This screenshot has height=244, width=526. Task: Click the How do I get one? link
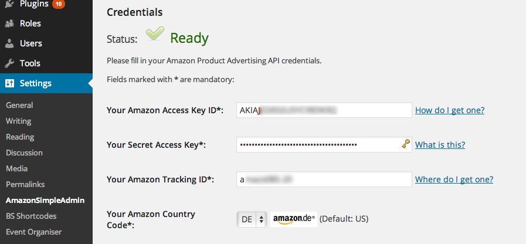tap(450, 110)
